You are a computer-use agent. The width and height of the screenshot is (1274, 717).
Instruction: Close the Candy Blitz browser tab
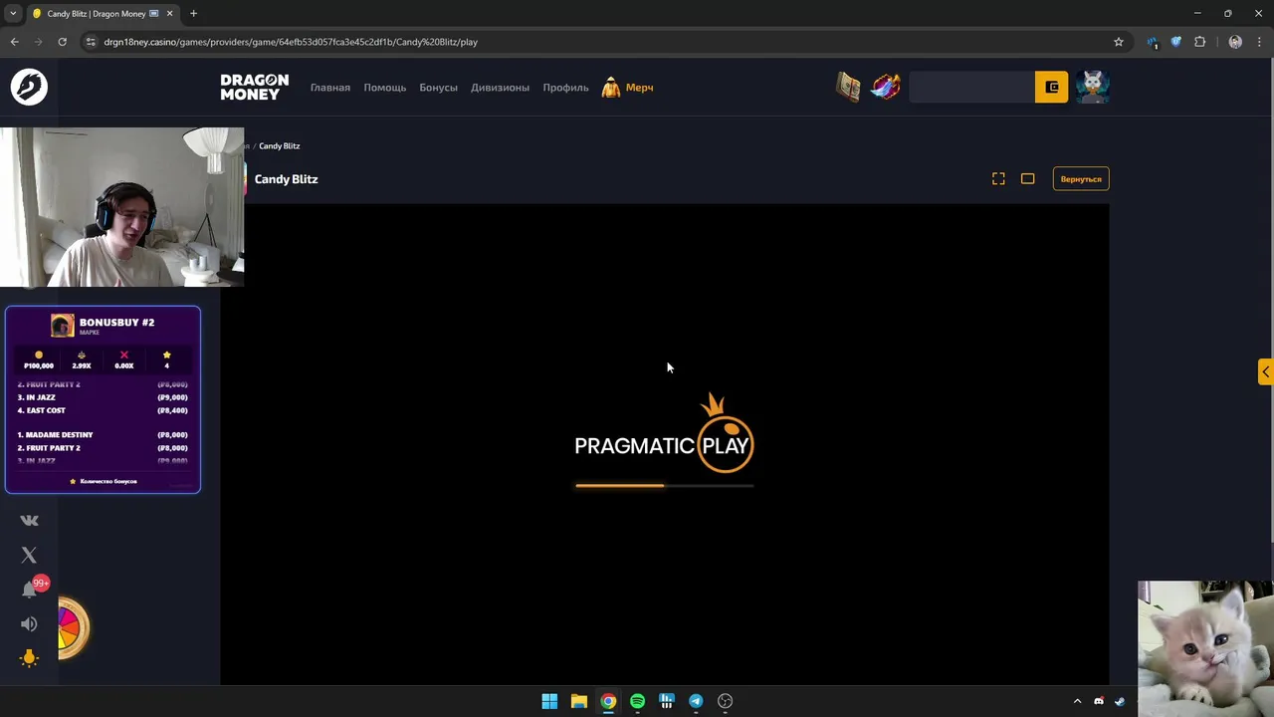pos(169,14)
